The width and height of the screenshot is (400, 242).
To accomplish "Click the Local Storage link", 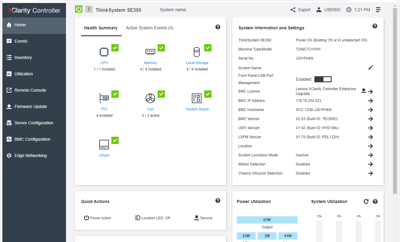I will (x=197, y=63).
